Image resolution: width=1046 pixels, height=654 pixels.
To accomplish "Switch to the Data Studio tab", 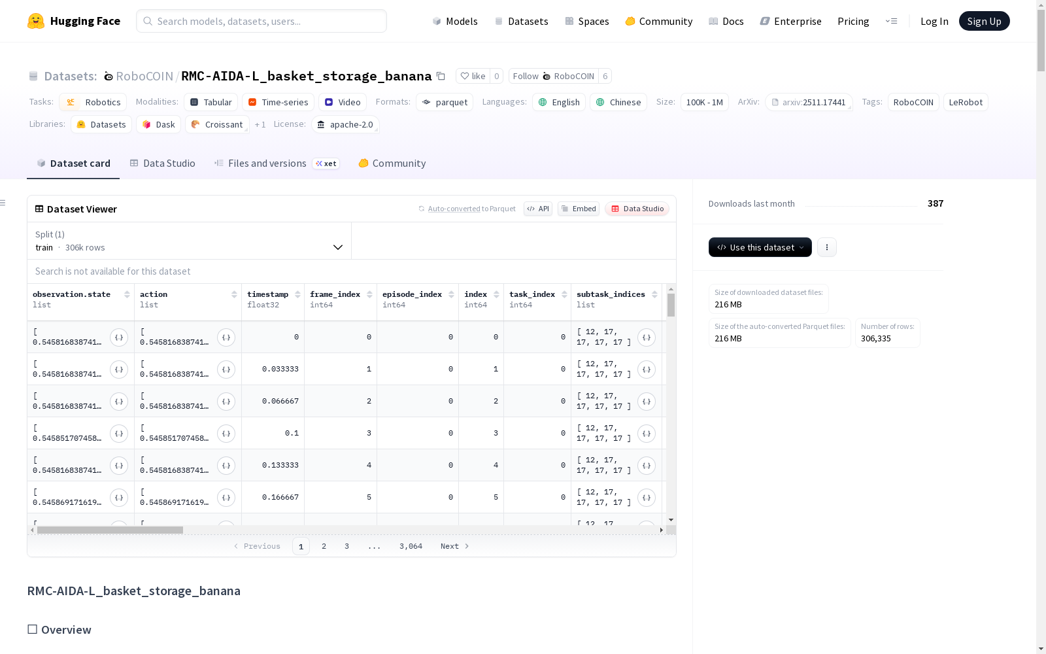I will [162, 163].
